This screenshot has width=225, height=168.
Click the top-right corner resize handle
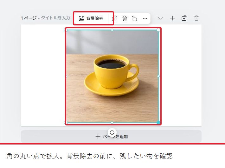click(158, 30)
